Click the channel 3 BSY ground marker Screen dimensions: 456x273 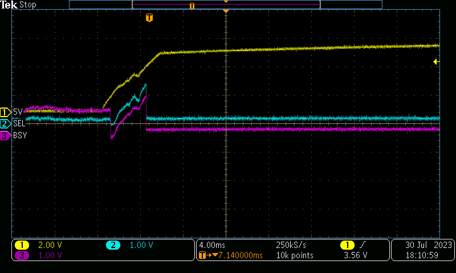point(5,135)
